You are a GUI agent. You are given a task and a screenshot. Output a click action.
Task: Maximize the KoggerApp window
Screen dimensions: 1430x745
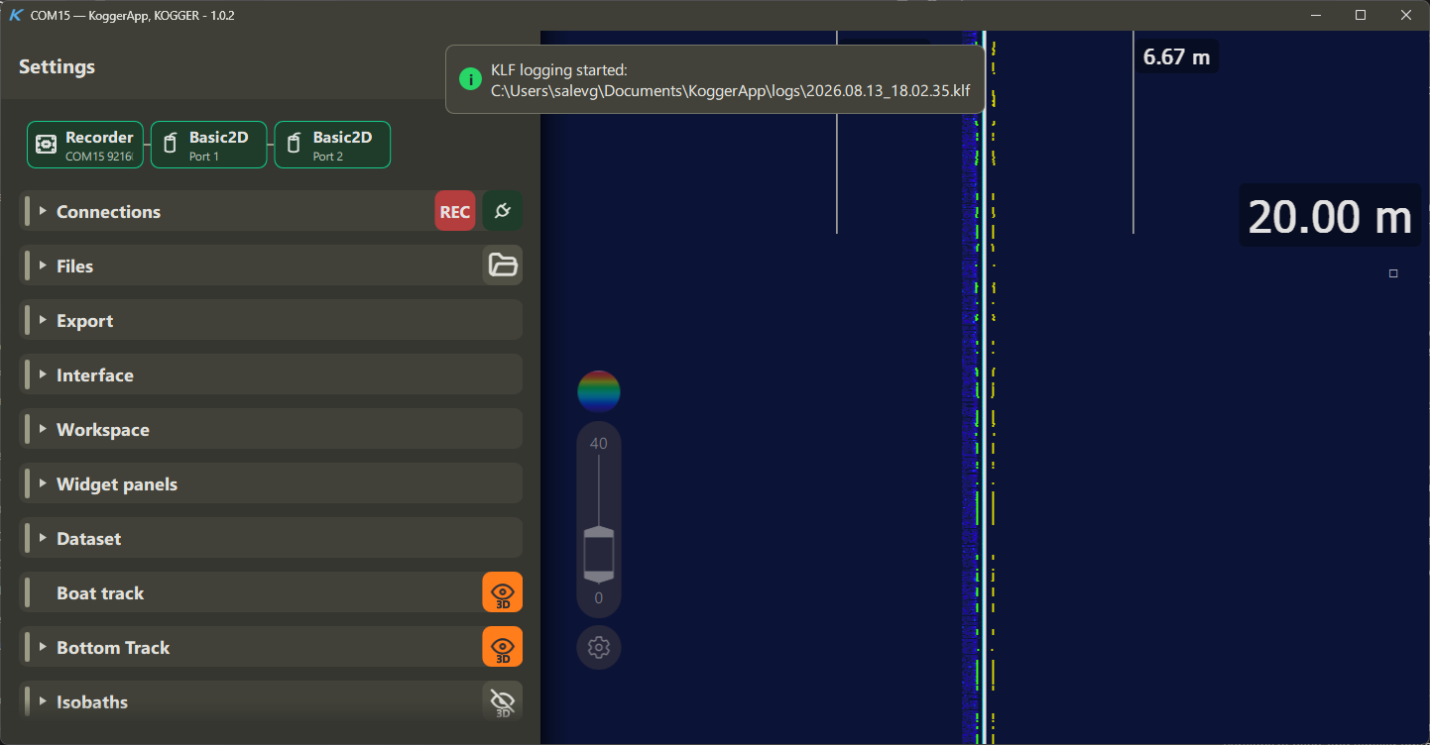click(1361, 15)
